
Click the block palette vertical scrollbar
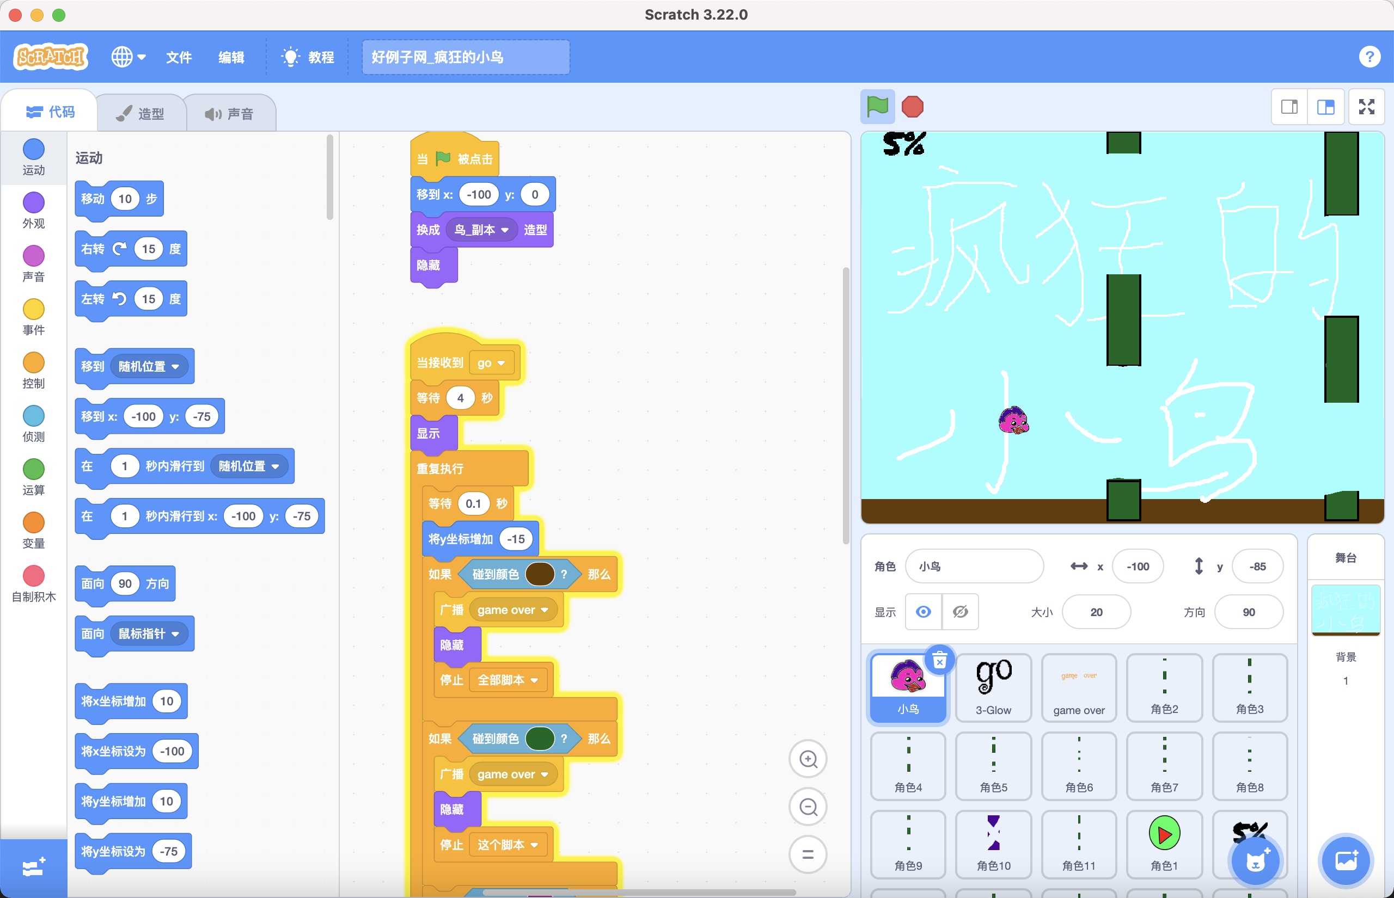329,177
